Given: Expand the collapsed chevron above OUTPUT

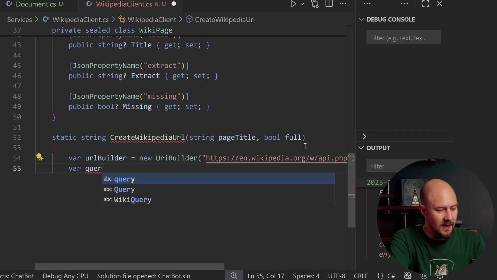Looking at the screenshot, I should tap(364, 137).
